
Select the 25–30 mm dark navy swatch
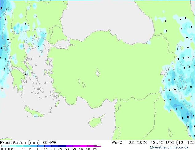tap(62, 146)
